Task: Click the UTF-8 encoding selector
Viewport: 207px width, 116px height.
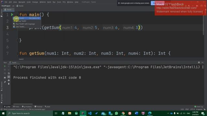Action: coord(192,110)
